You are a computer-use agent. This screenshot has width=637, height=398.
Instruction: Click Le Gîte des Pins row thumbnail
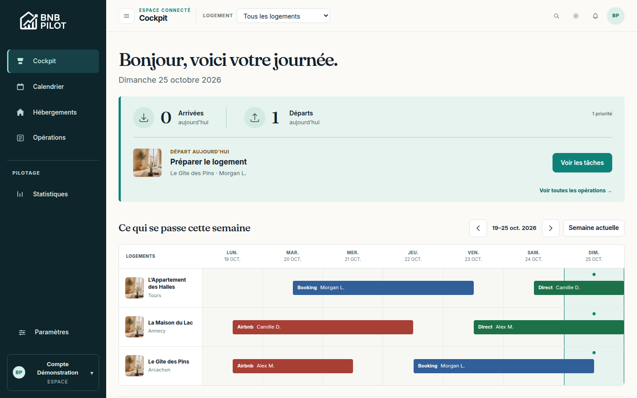[134, 366]
